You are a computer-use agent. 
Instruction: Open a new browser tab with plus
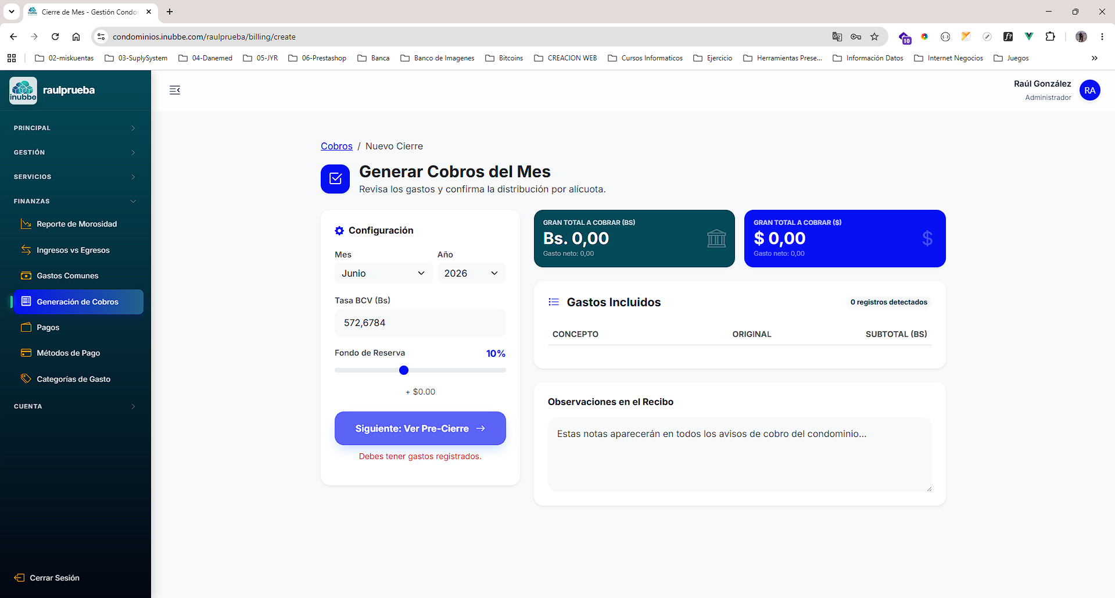170,12
